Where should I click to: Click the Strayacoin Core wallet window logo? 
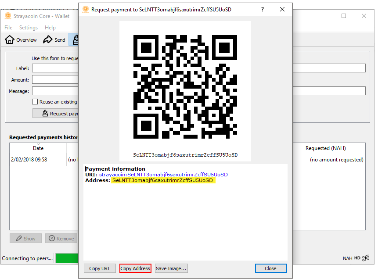click(8, 16)
